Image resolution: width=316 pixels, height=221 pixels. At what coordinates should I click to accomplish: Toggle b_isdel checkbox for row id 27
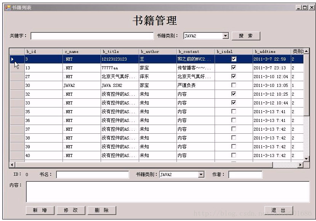tap(234, 77)
